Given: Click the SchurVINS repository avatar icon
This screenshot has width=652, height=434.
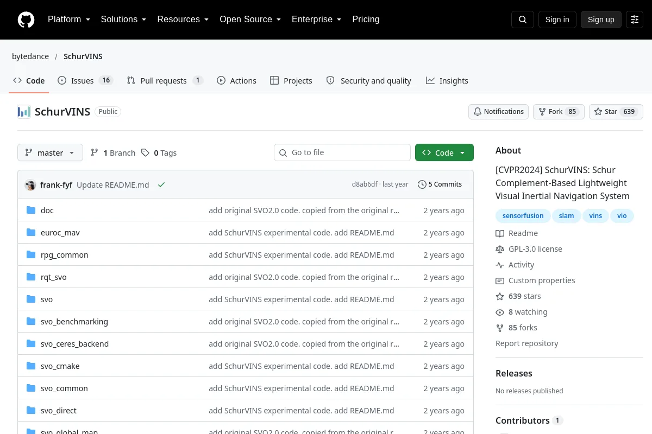Looking at the screenshot, I should (x=24, y=112).
